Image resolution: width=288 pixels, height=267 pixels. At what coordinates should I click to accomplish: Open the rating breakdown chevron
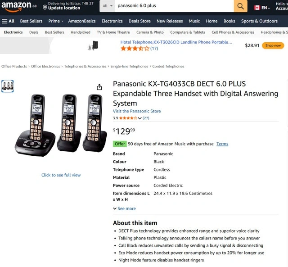(139, 118)
